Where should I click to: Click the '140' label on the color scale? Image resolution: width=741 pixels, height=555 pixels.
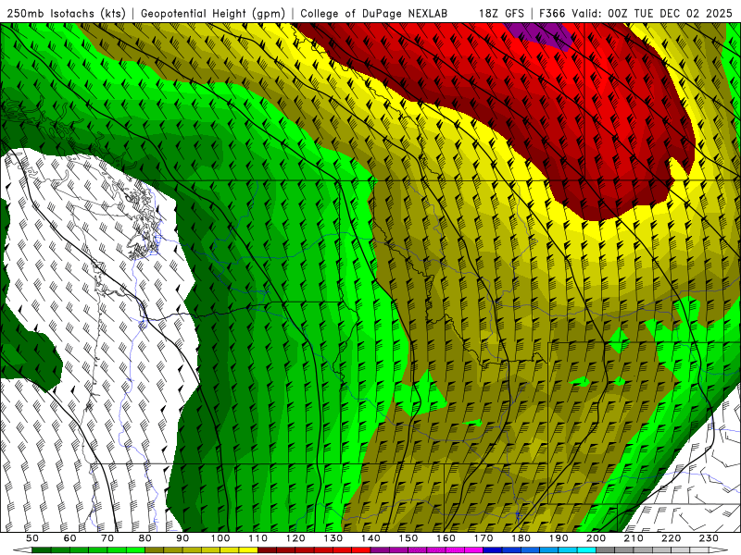(370, 538)
